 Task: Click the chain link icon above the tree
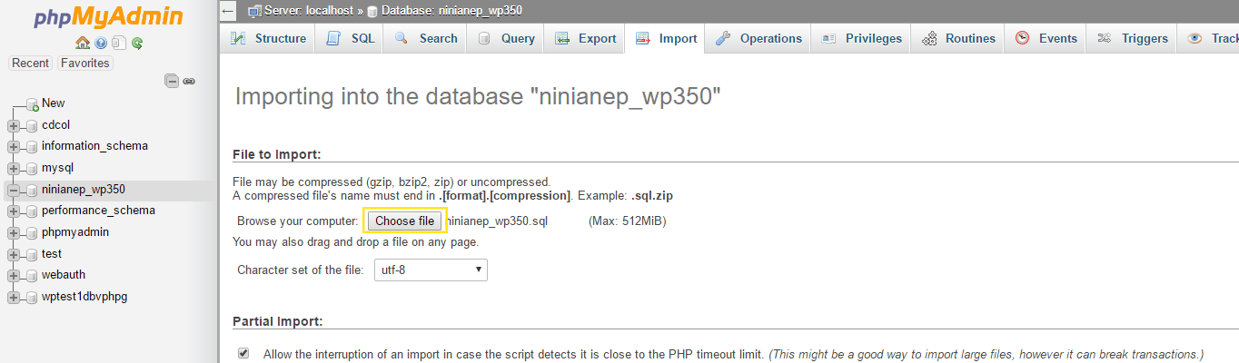click(189, 81)
